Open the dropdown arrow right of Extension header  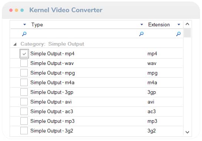click(179, 24)
